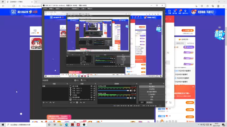Open filters button above the scenes panel
Screen dimensions: 227x127
(x=83, y=80)
